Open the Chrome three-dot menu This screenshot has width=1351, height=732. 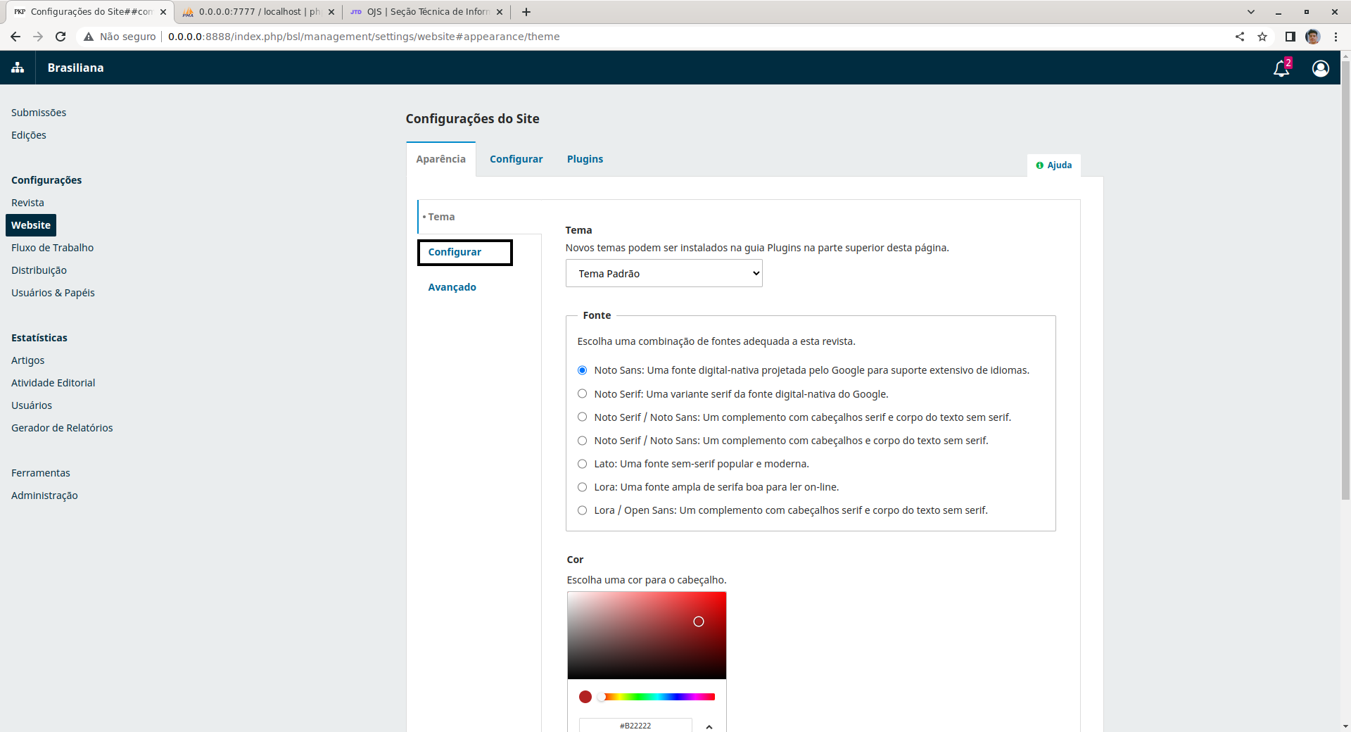click(1336, 37)
